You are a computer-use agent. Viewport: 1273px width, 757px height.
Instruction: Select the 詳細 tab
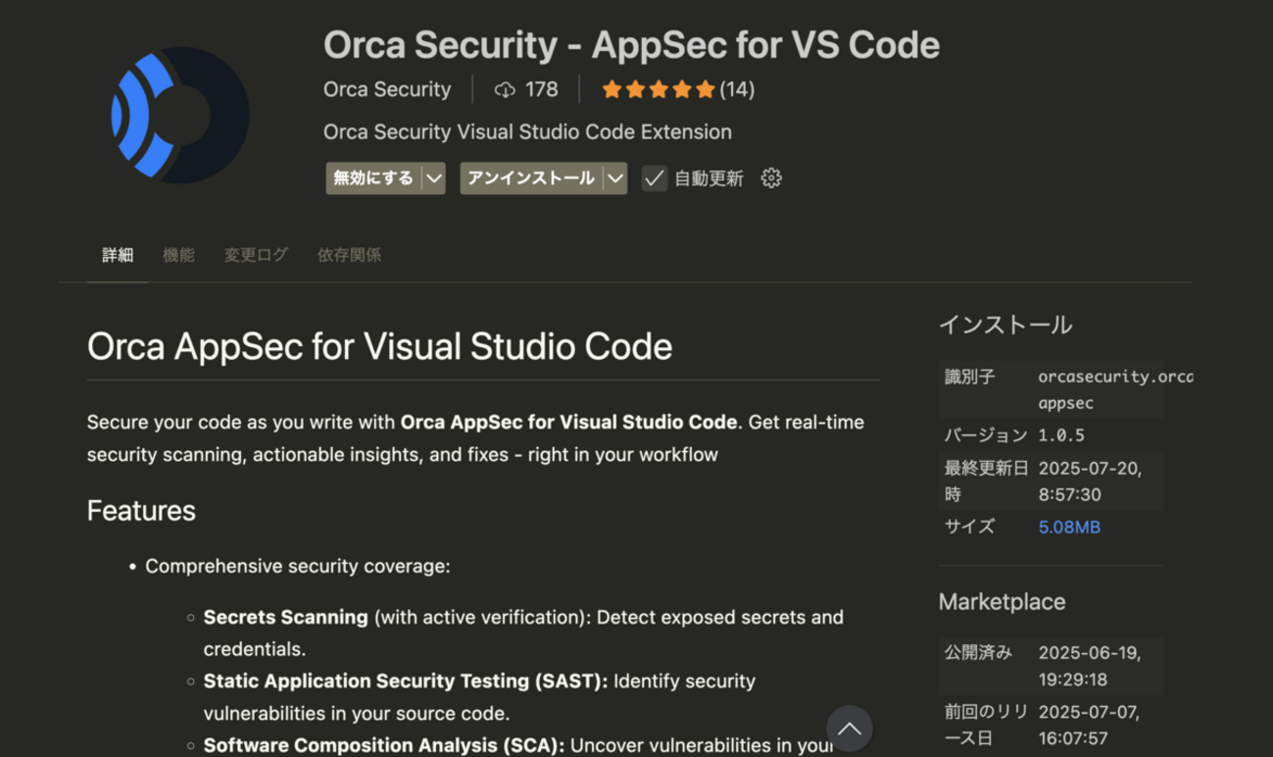pos(118,255)
